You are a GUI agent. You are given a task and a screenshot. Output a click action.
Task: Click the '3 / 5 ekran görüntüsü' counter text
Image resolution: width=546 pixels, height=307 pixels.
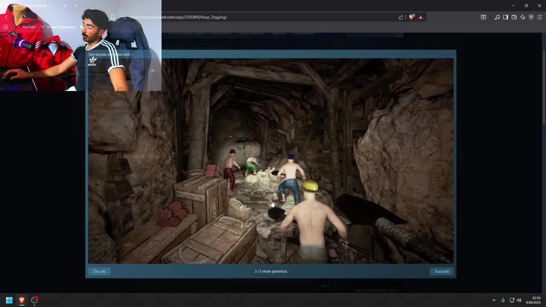[x=271, y=272]
